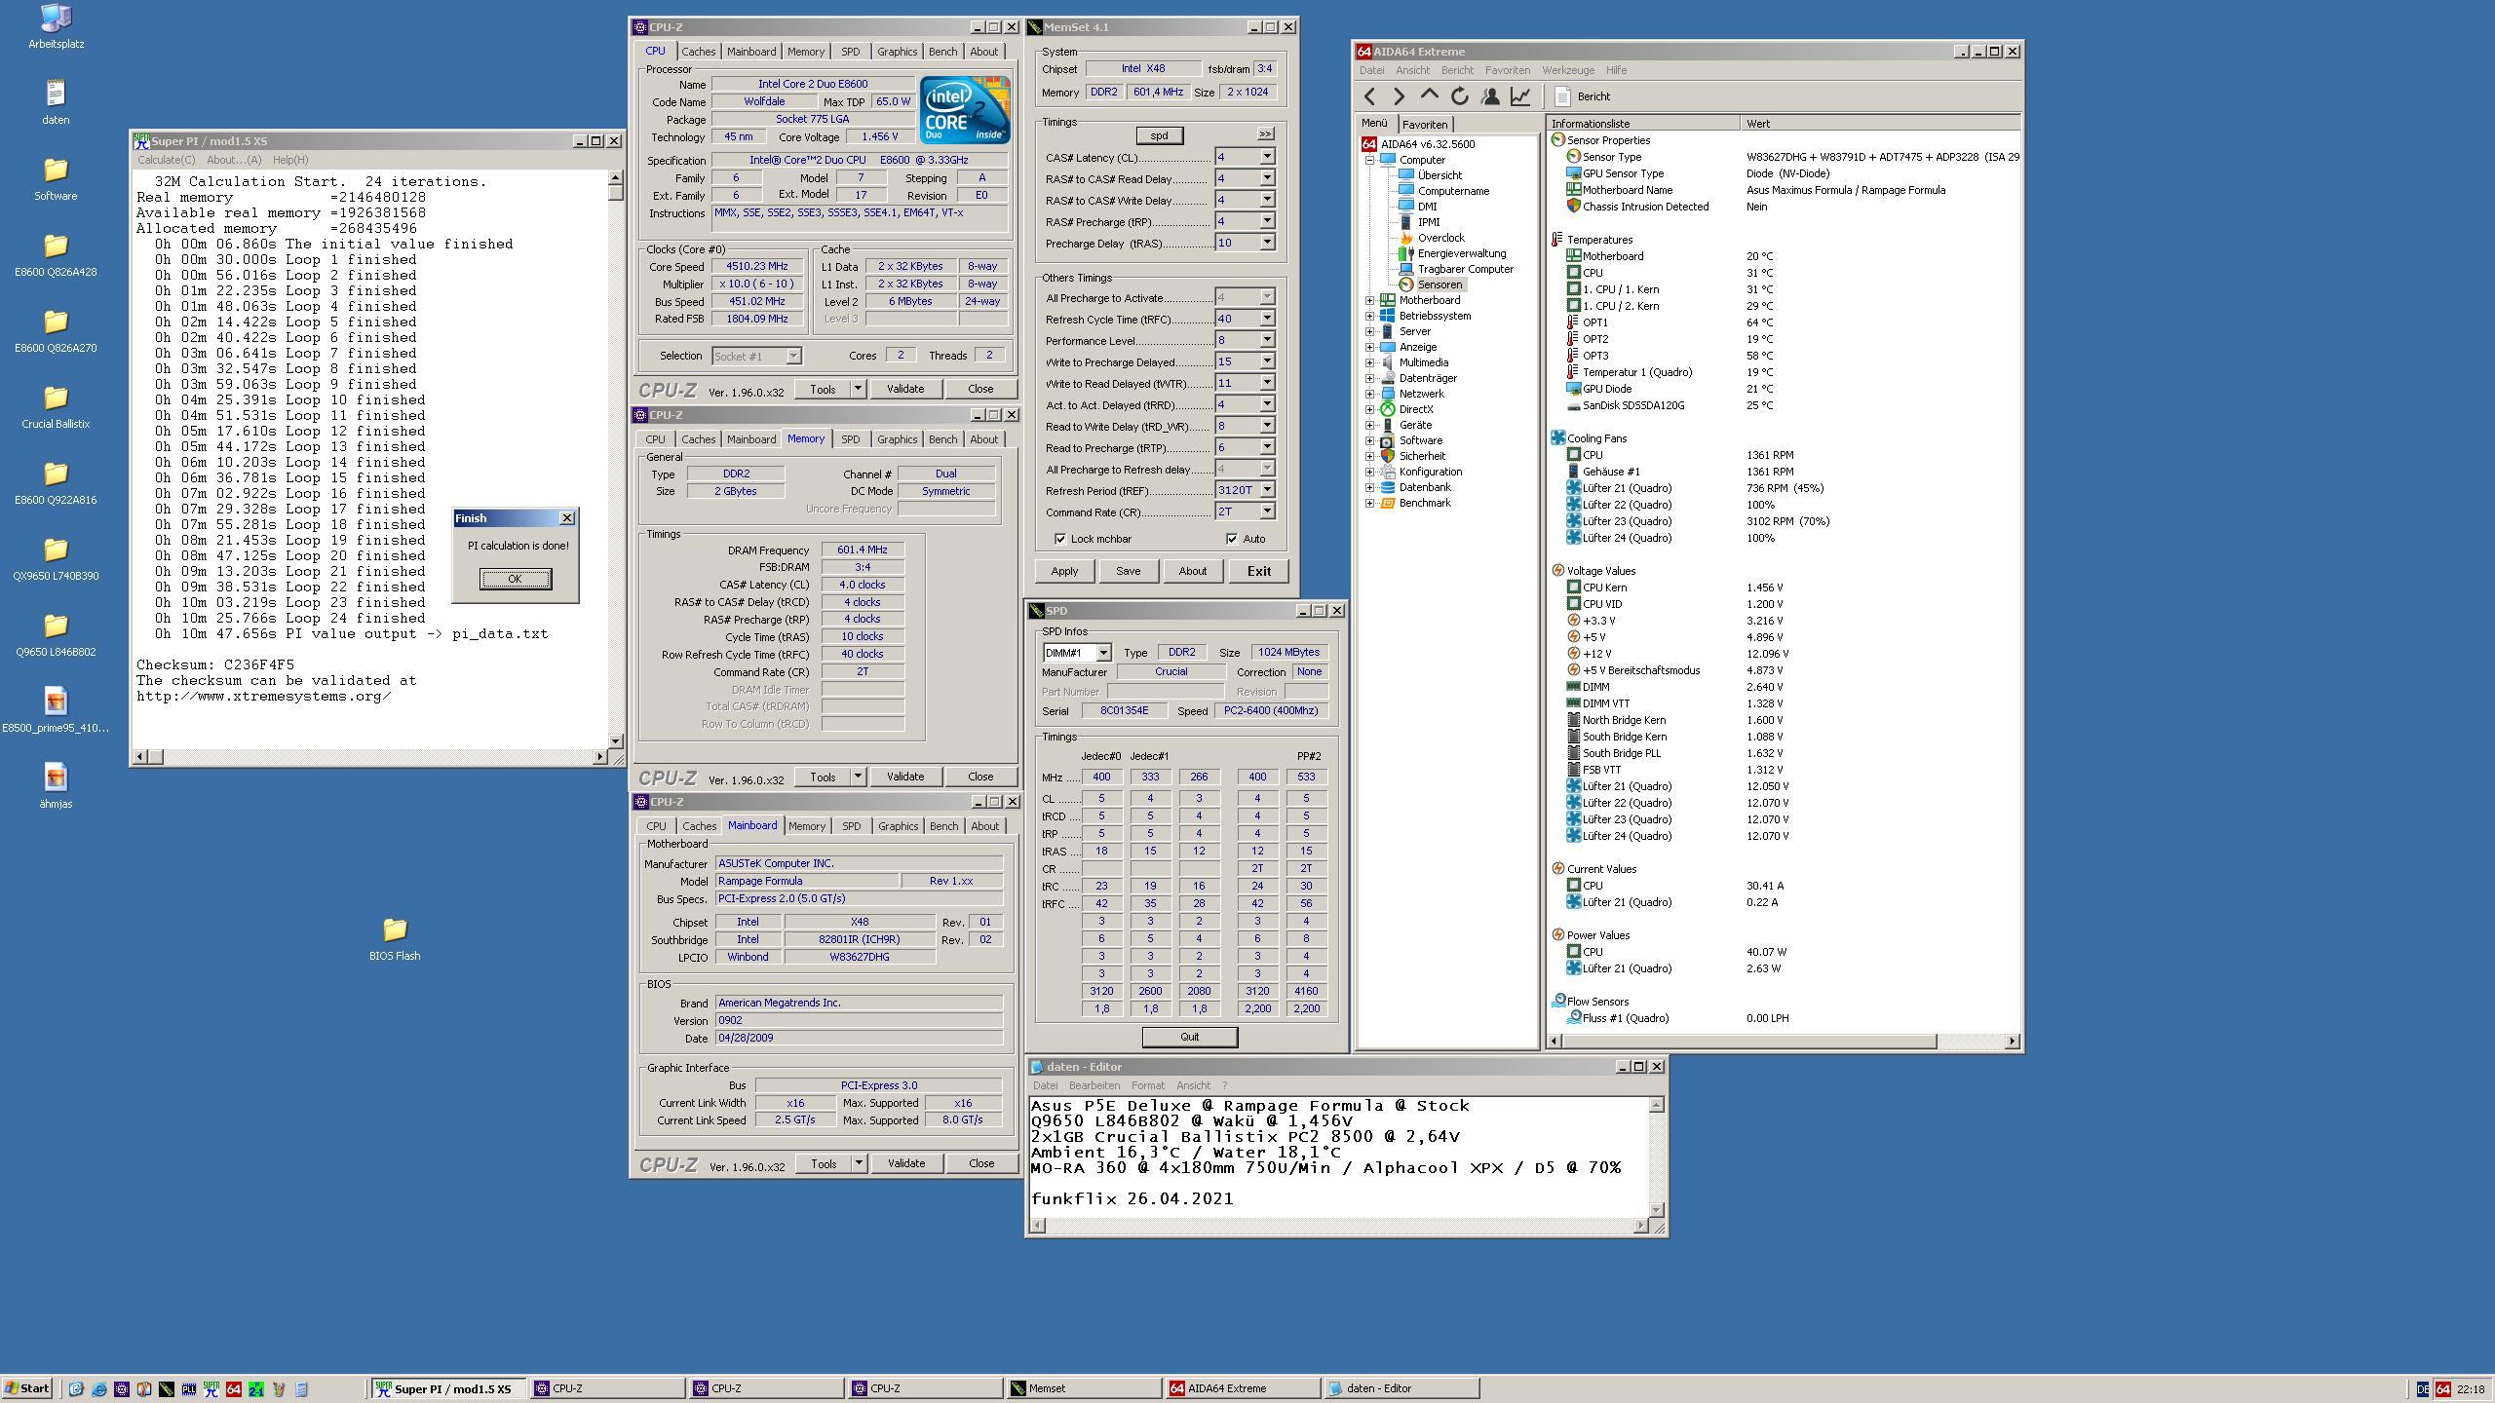Select the Crucial Ballistix desktop folder

56,406
